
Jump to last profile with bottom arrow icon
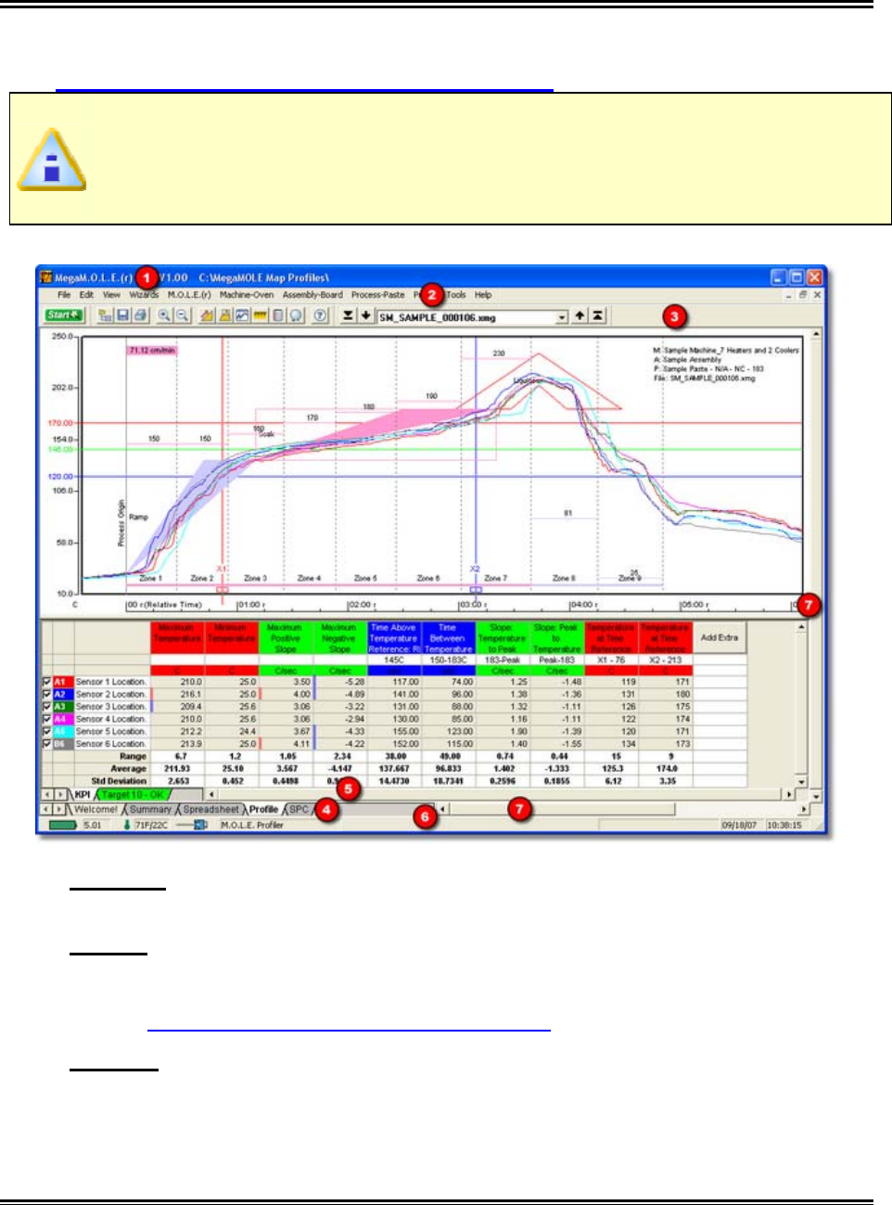348,315
